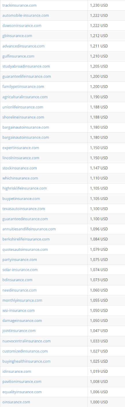Select agriculturalinsurance.com link
The width and height of the screenshot is (125, 407).
coord(25,97)
